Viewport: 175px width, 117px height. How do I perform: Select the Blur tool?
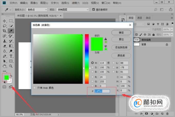point(4,51)
